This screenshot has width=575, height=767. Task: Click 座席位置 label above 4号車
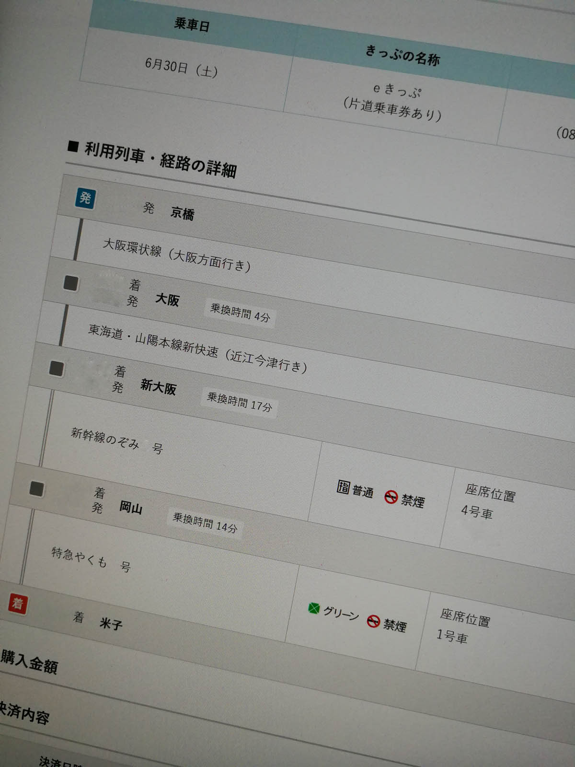pos(490,493)
